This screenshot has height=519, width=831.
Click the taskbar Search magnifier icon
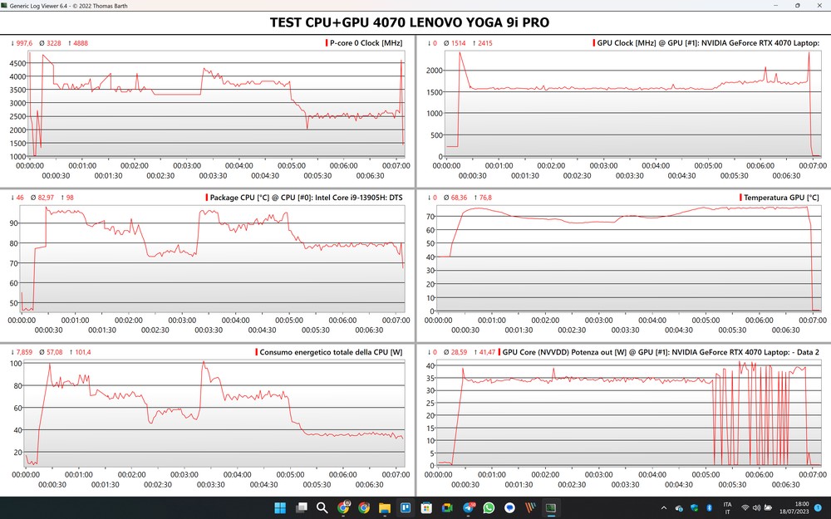coord(322,507)
